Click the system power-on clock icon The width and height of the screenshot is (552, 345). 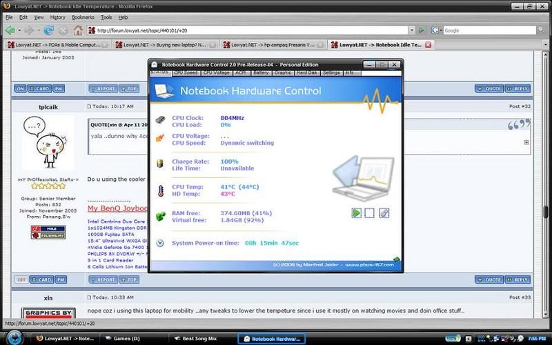tap(160, 243)
